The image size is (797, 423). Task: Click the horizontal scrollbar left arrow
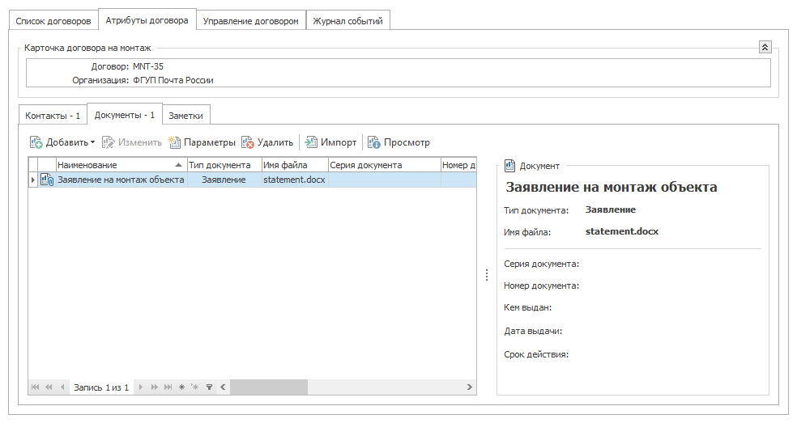pos(223,387)
